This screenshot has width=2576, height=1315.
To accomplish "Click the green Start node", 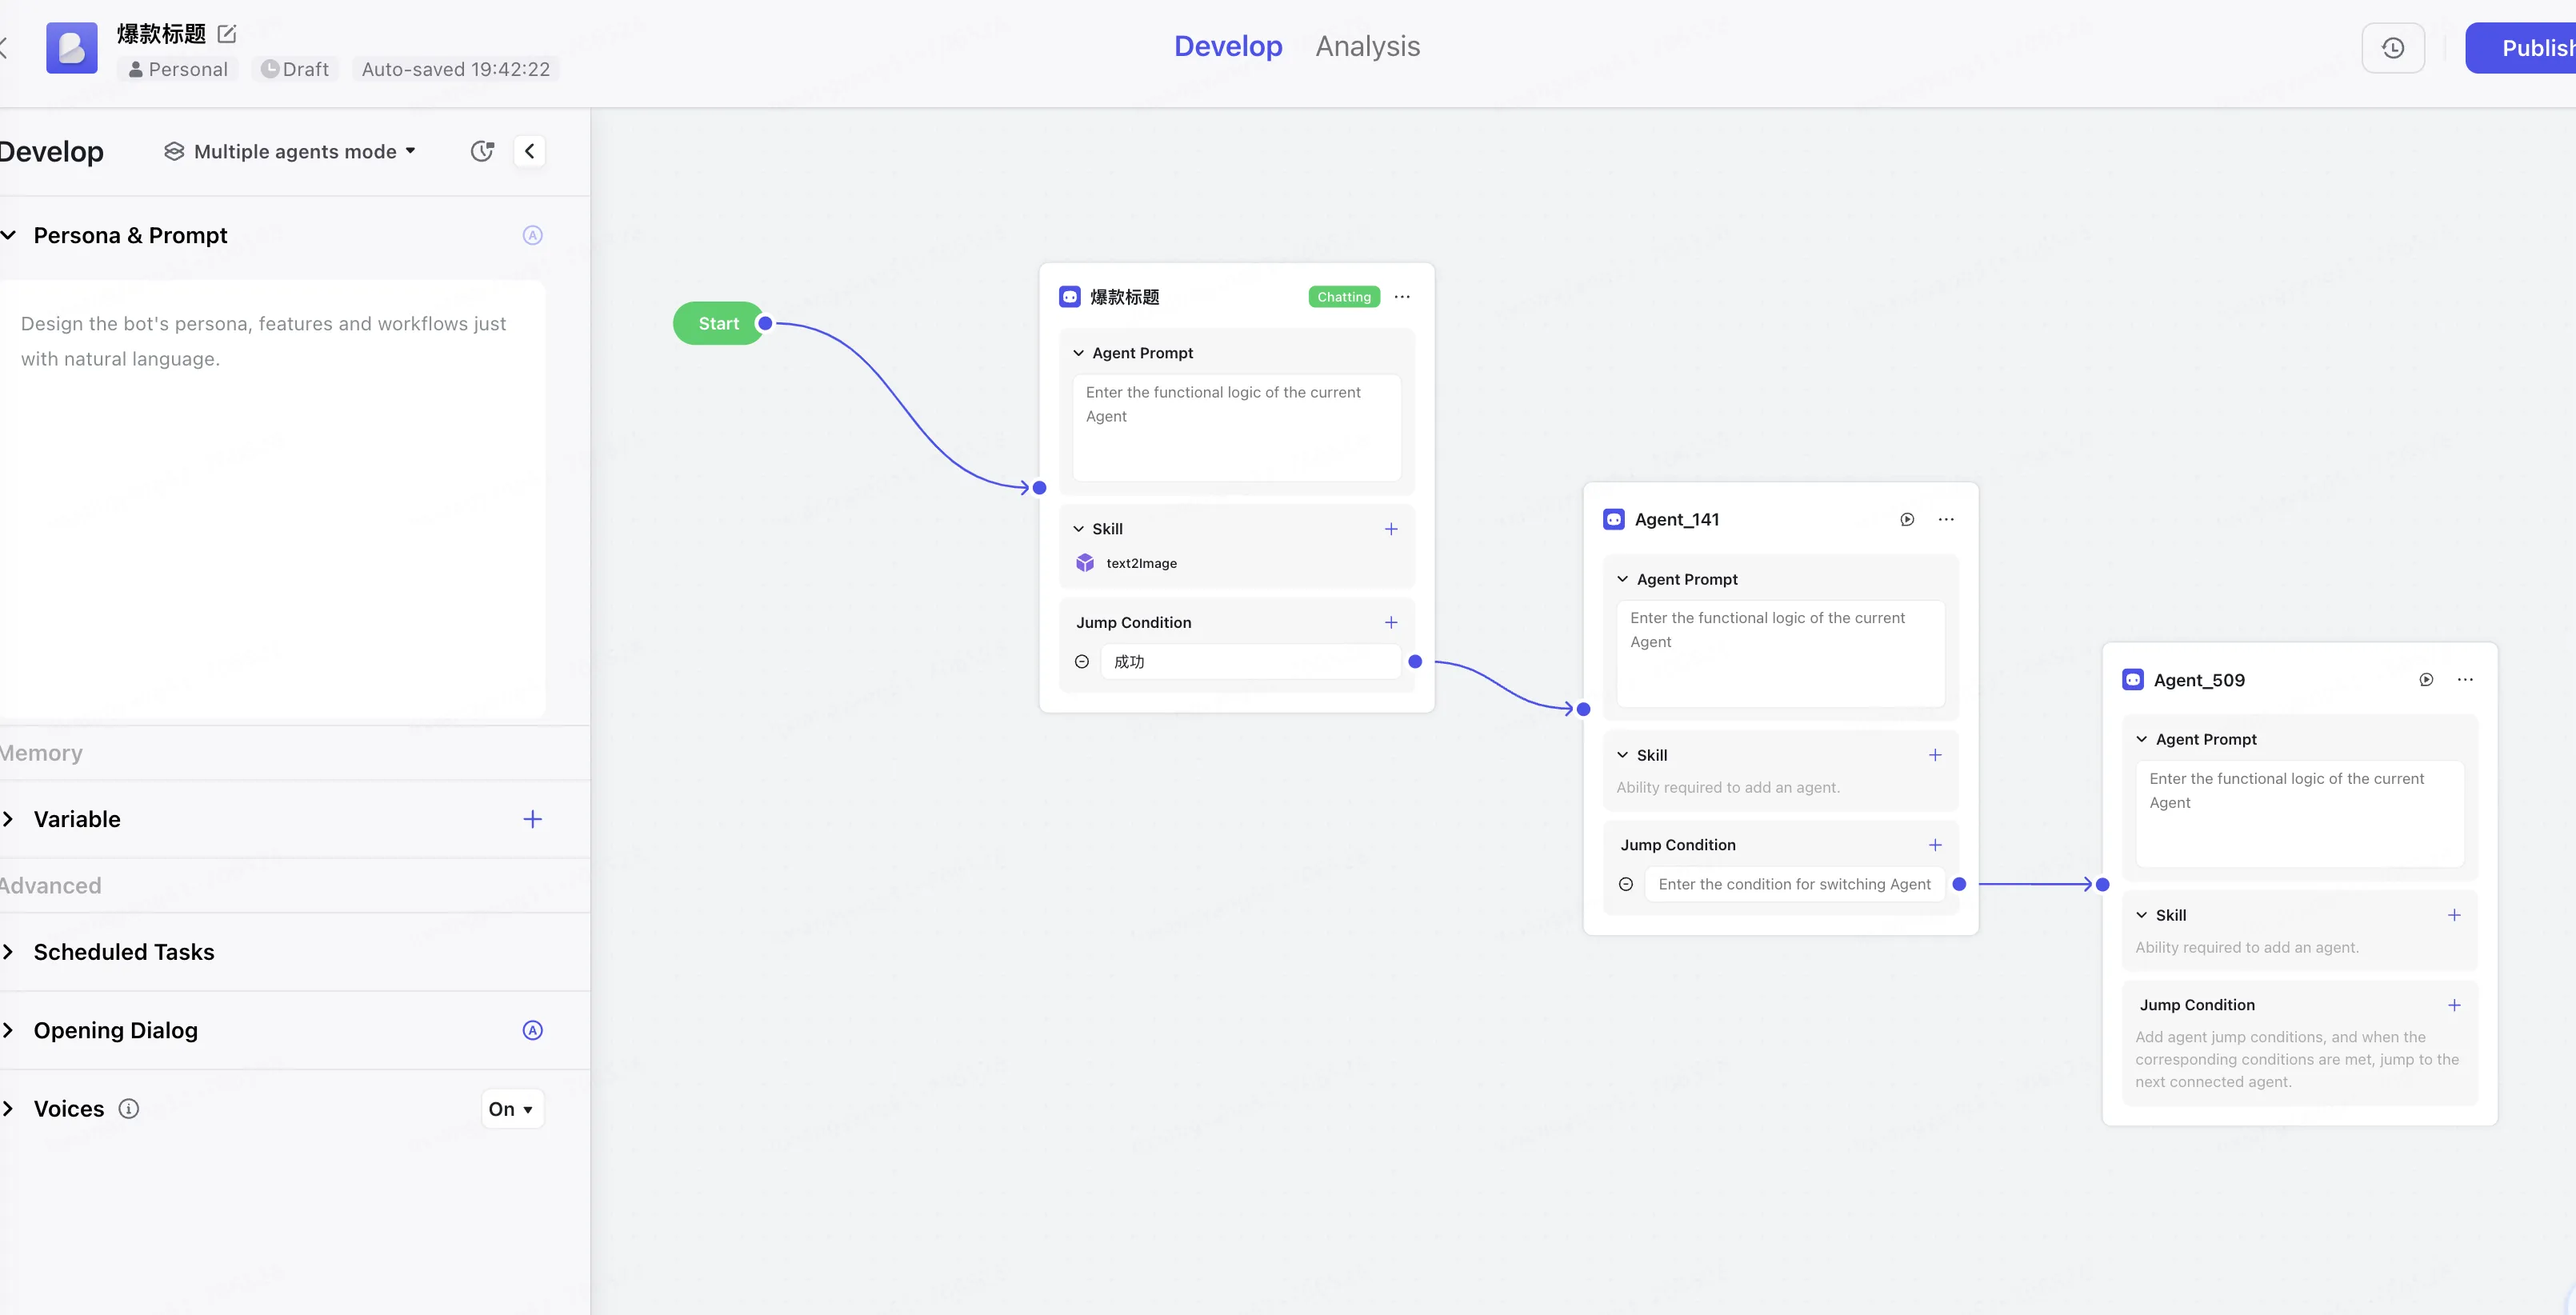I will [x=718, y=323].
